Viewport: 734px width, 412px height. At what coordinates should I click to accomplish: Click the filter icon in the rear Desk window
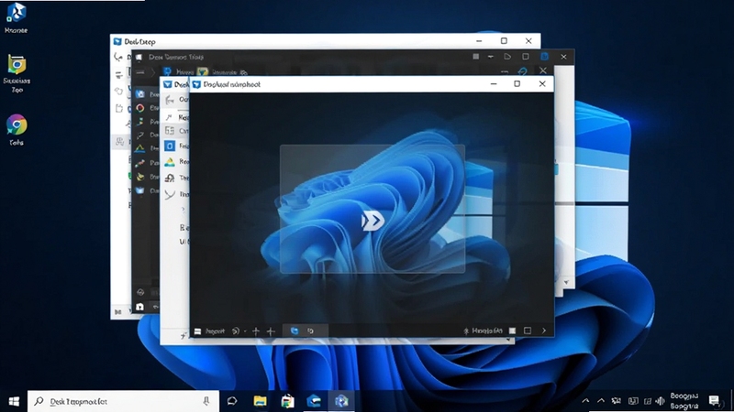point(119,74)
